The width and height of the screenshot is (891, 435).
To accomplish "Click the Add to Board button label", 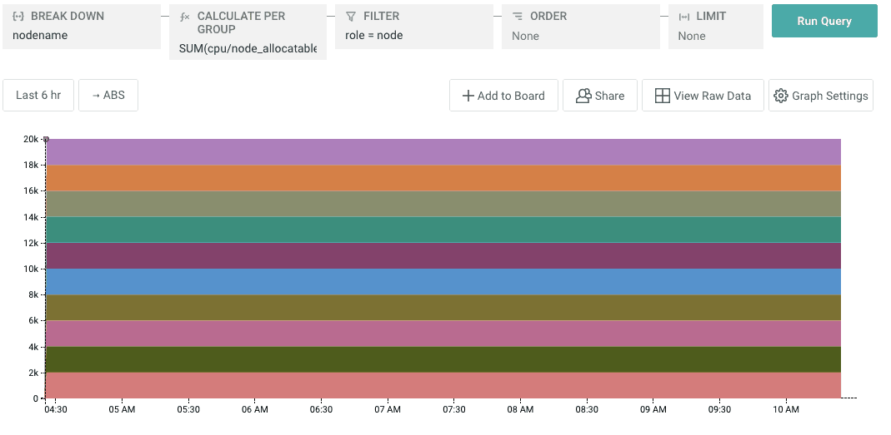I will point(510,96).
